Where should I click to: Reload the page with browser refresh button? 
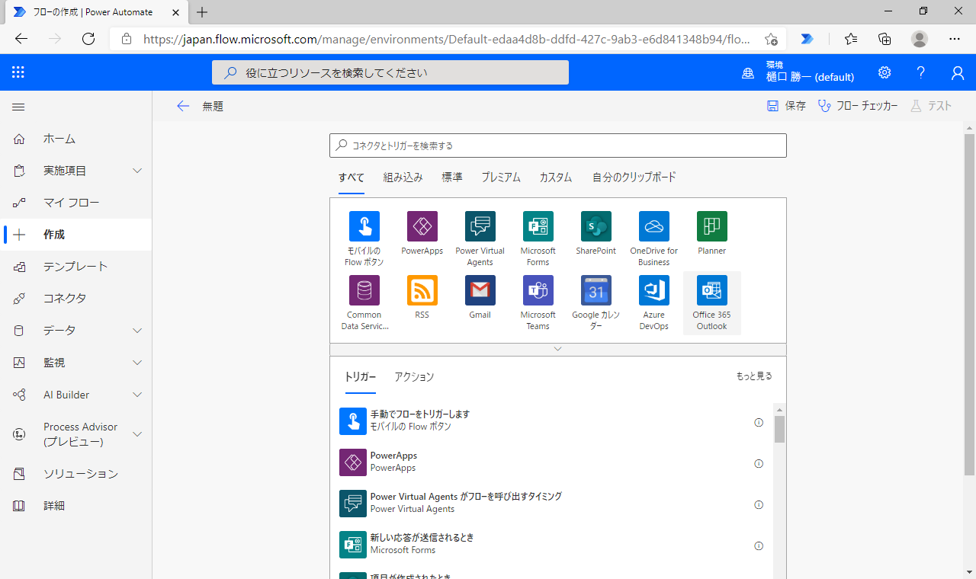pyautogui.click(x=88, y=39)
